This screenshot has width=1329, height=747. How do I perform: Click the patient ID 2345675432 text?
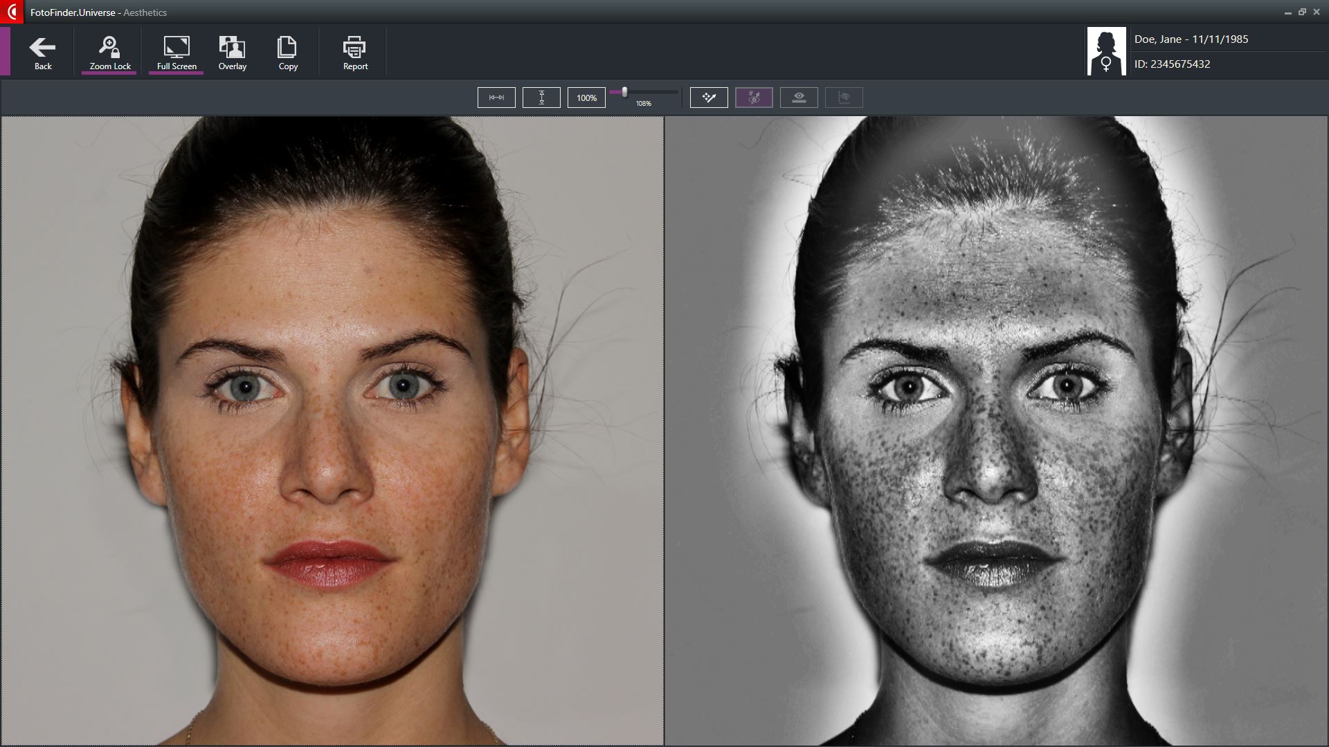(1172, 64)
